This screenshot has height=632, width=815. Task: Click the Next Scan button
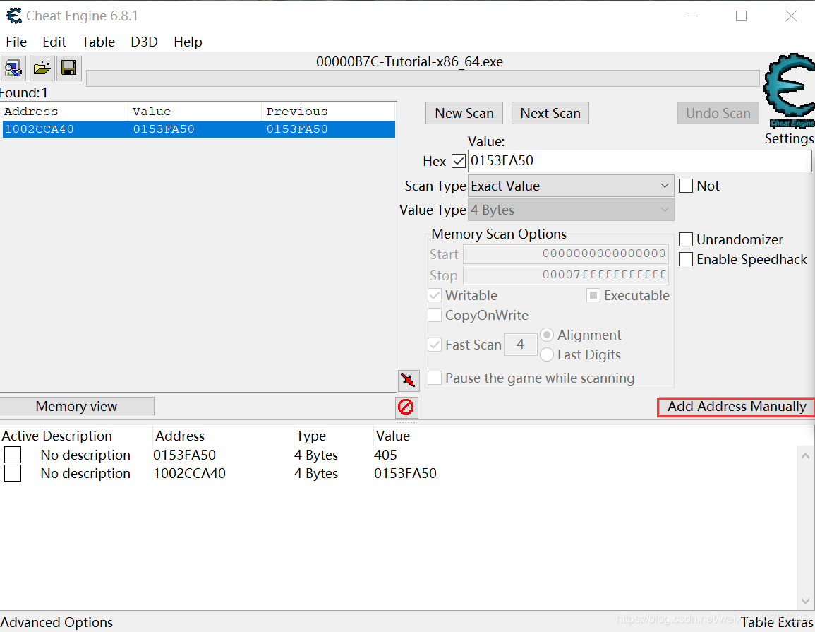[x=550, y=113]
